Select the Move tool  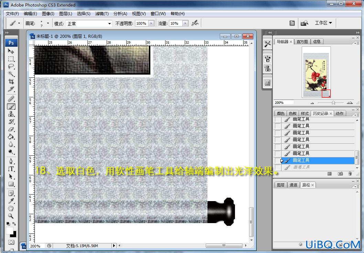pyautogui.click(x=11, y=51)
